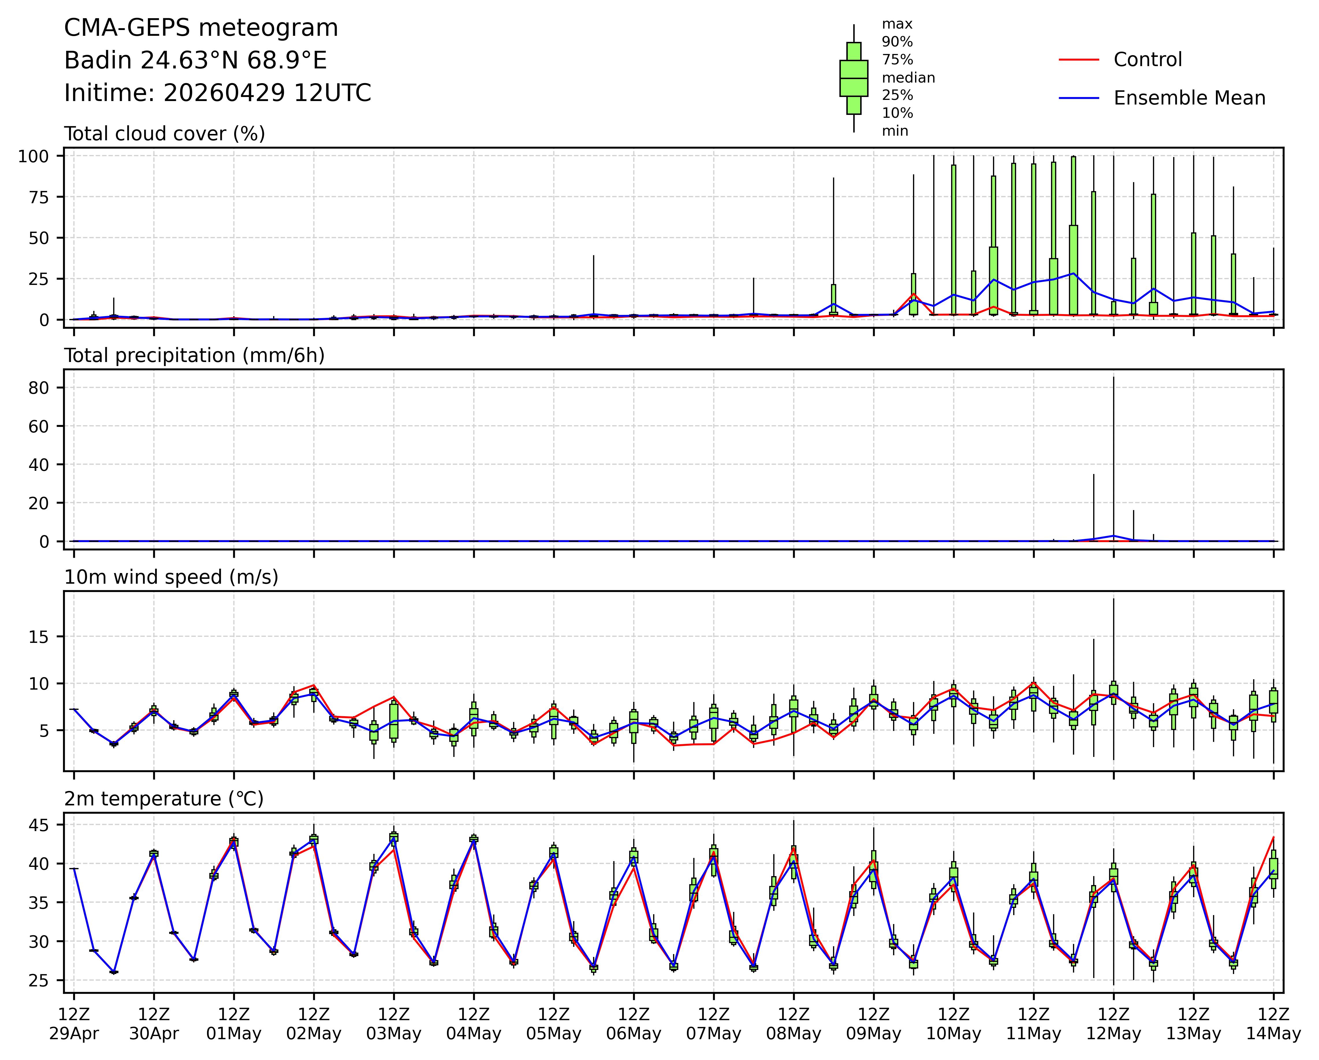Click the red Control legend line
Viewport: 1319px width, 1060px height.
(x=1078, y=60)
